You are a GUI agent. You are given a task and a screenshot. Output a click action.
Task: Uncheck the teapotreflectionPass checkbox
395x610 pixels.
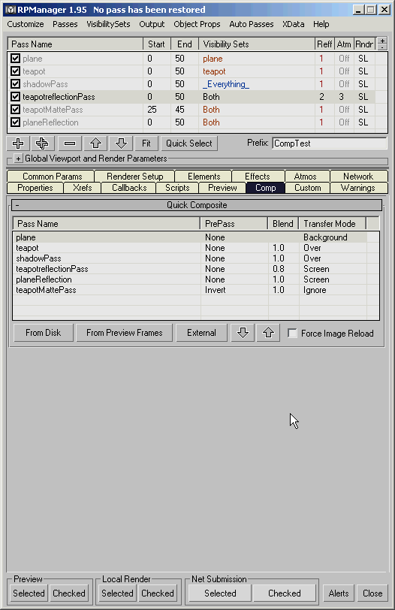(15, 97)
